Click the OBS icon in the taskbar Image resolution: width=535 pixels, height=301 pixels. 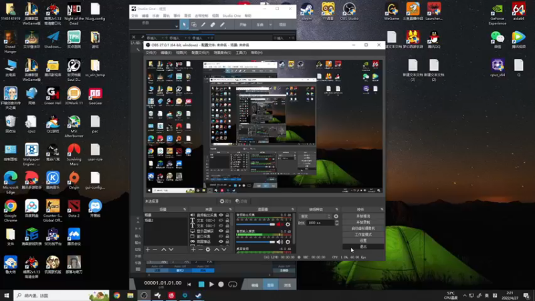click(x=144, y=295)
